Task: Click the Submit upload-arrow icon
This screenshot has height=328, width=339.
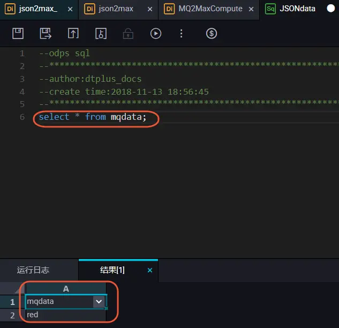Action: click(x=73, y=34)
